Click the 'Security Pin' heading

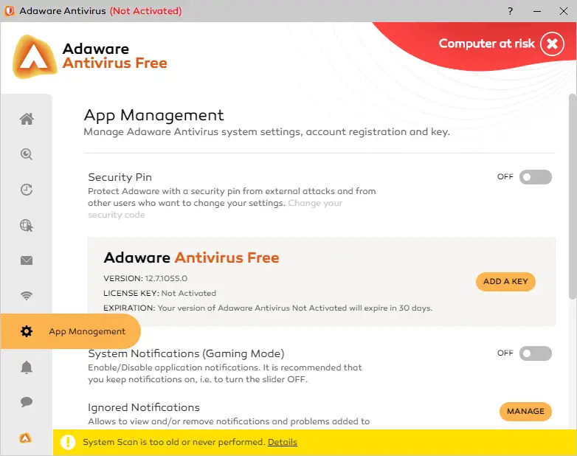click(120, 177)
